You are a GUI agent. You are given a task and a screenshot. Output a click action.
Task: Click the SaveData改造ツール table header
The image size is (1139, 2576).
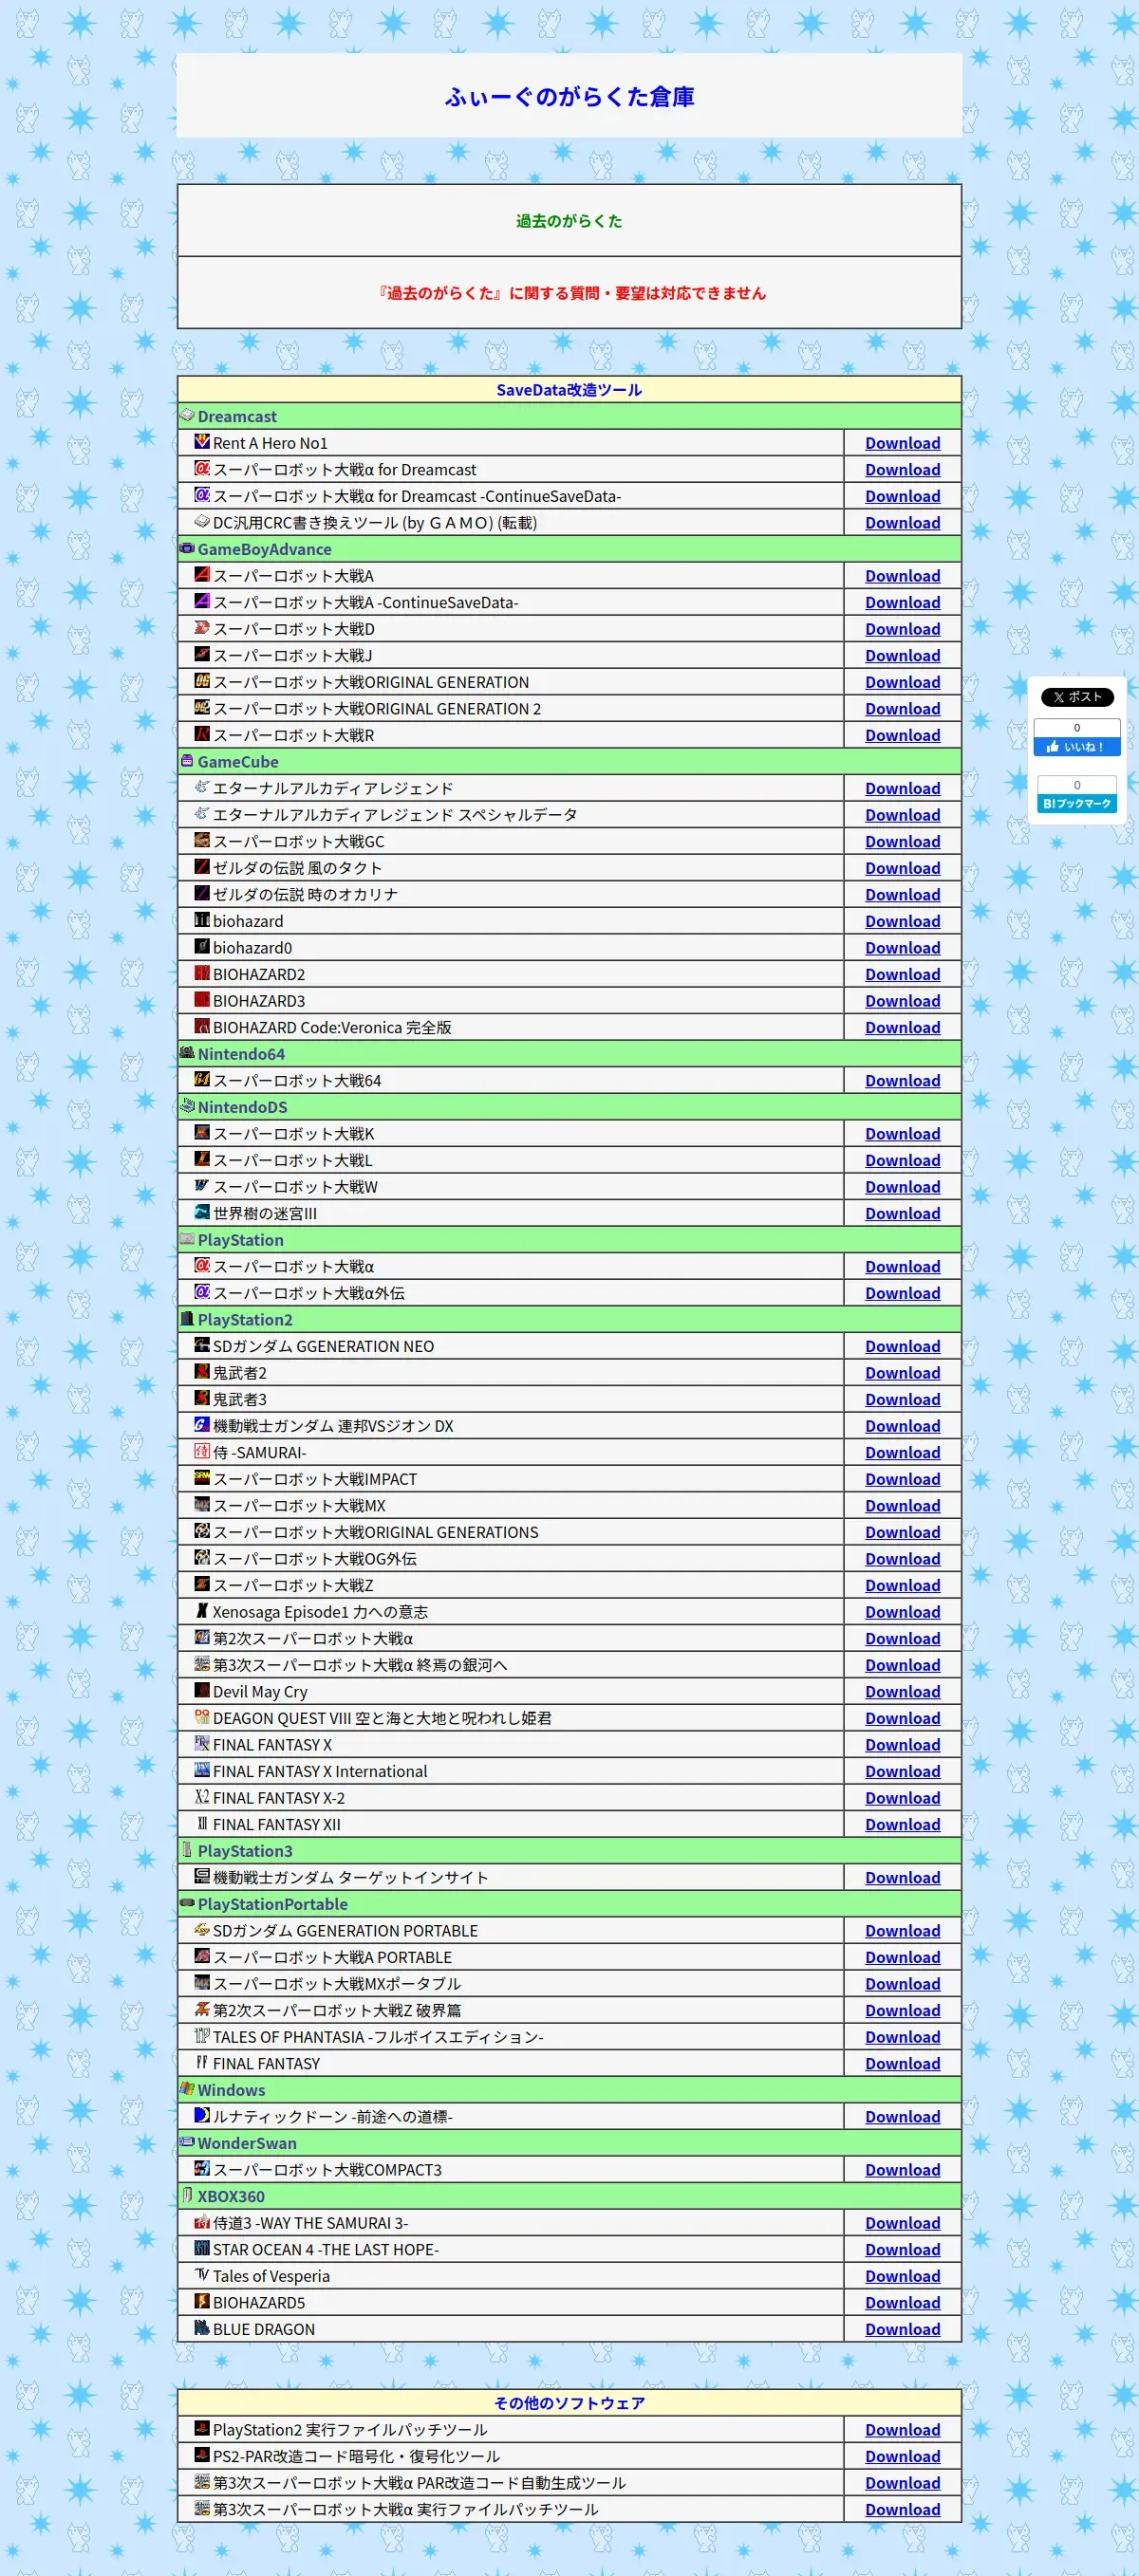(569, 390)
